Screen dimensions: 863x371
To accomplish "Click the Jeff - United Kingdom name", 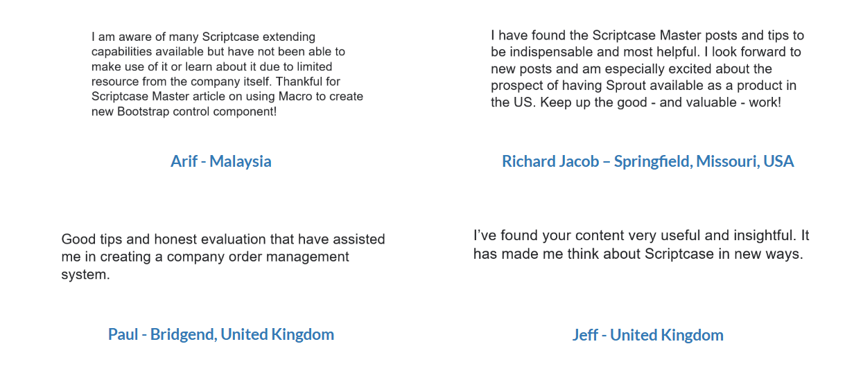I will pyautogui.click(x=647, y=335).
